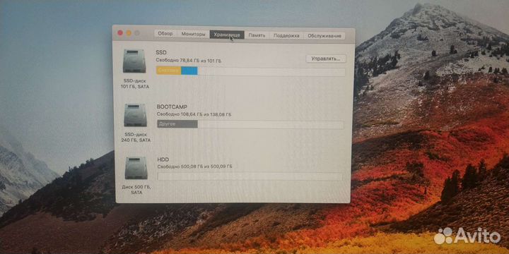This screenshot has width=509, height=254.
Task: Click the SSD volume name
Action: tap(161, 52)
